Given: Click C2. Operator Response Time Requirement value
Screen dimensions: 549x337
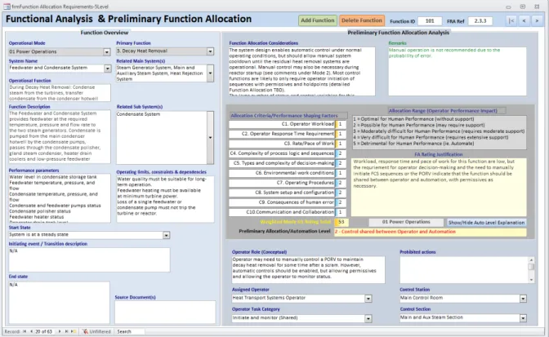Looking at the screenshot, I should coord(341,134).
